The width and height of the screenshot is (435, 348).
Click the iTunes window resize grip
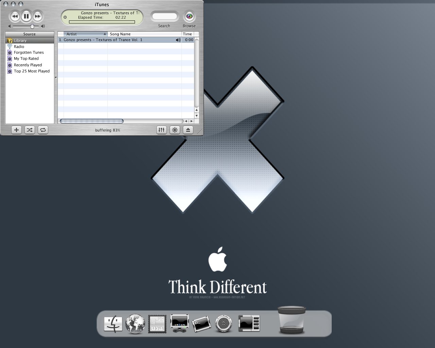[x=200, y=132]
